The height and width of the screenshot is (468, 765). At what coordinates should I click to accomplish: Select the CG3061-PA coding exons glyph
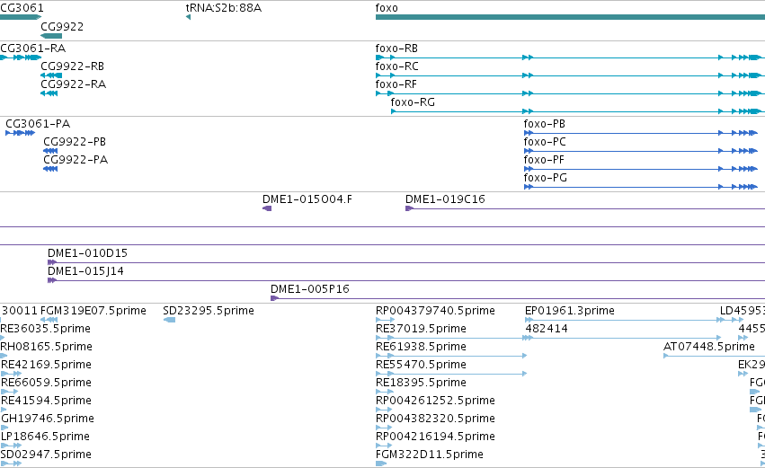[x=21, y=134]
